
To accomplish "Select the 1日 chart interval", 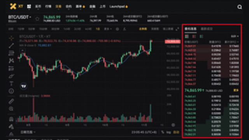I will 98,29.
